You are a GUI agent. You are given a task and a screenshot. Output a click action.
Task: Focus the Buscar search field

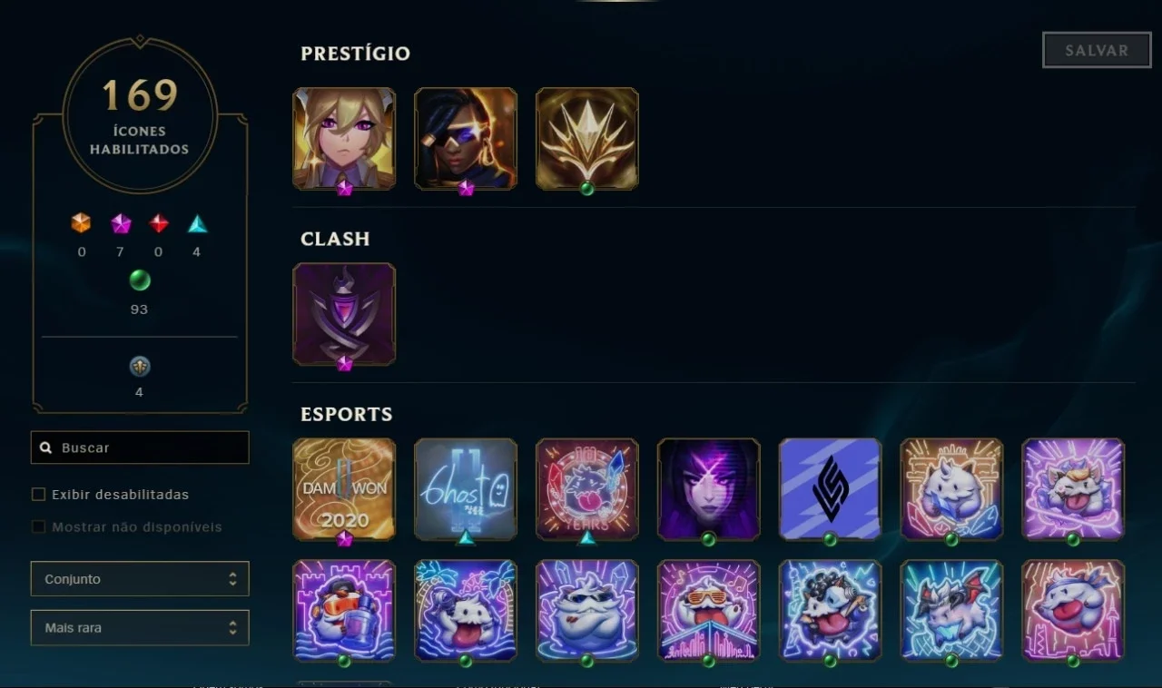coord(140,448)
